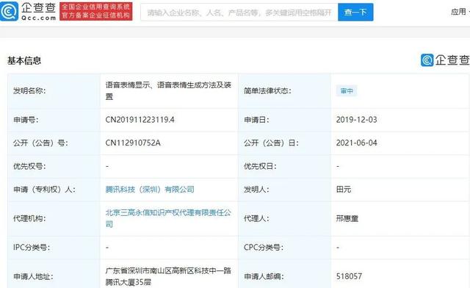The width and height of the screenshot is (470, 288).
Task: Click publication number CN112910752A
Action: pyautogui.click(x=133, y=143)
